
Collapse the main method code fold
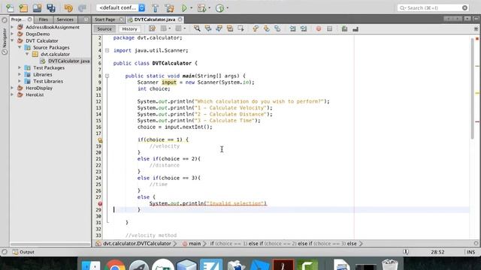[x=107, y=76]
